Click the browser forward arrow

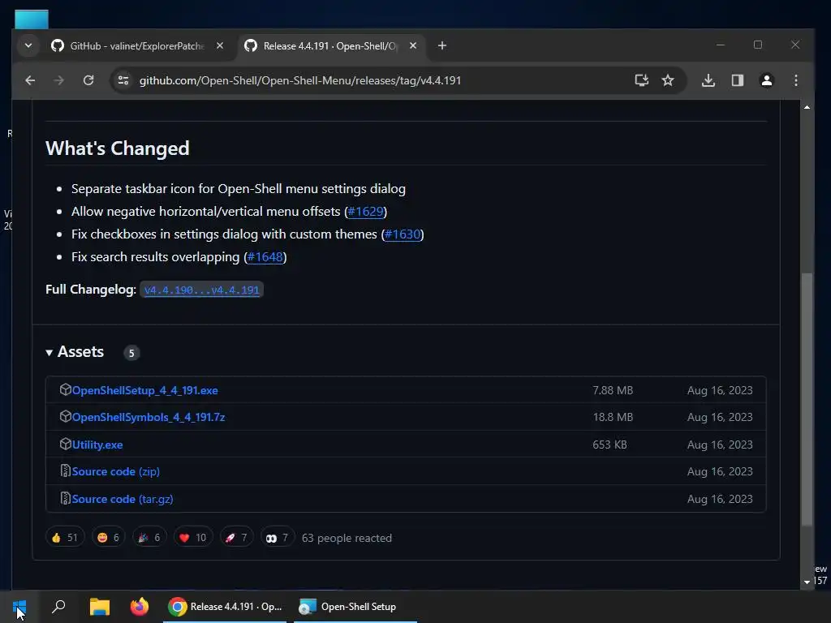click(58, 80)
